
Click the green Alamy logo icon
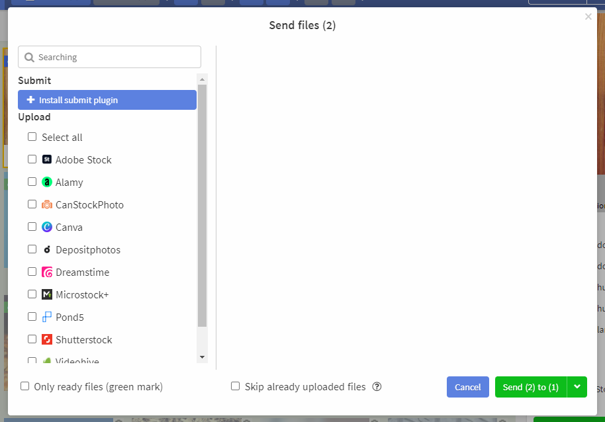point(47,182)
